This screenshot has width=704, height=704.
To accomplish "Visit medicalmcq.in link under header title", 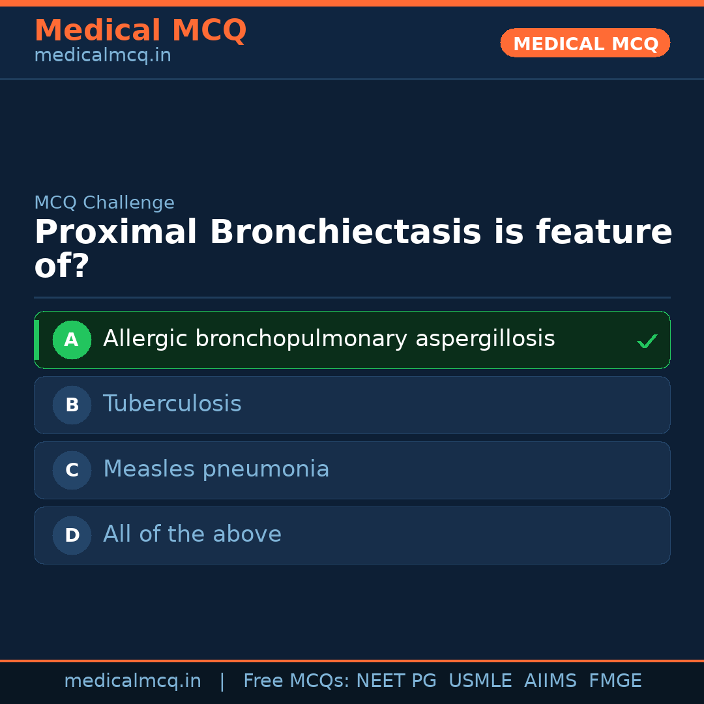I will 102,56.
